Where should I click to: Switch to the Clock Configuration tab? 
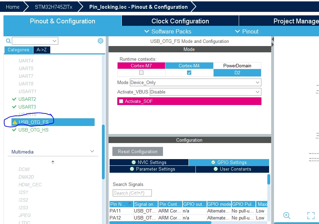pos(180,21)
